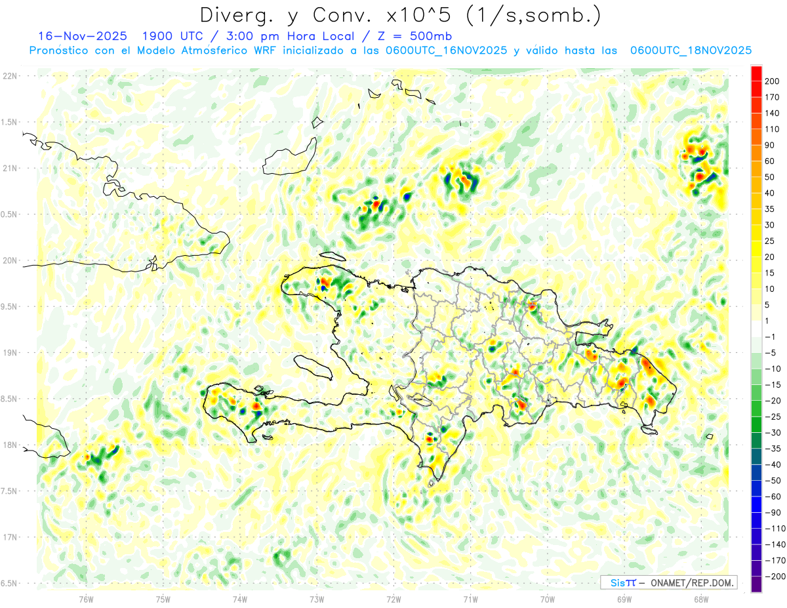The width and height of the screenshot is (787, 608).
Task: Click the 17N latitude axis label
Action: pyautogui.click(x=10, y=537)
